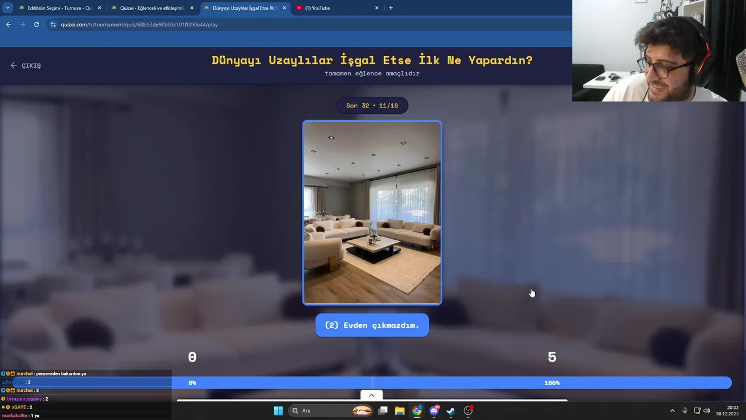The height and width of the screenshot is (420, 746).
Task: Focus the quizei.com address bar URL
Action: (x=139, y=24)
